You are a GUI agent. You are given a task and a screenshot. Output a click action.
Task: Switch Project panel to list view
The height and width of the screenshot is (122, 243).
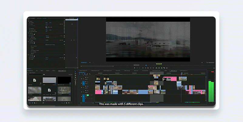pyautogui.click(x=30, y=103)
